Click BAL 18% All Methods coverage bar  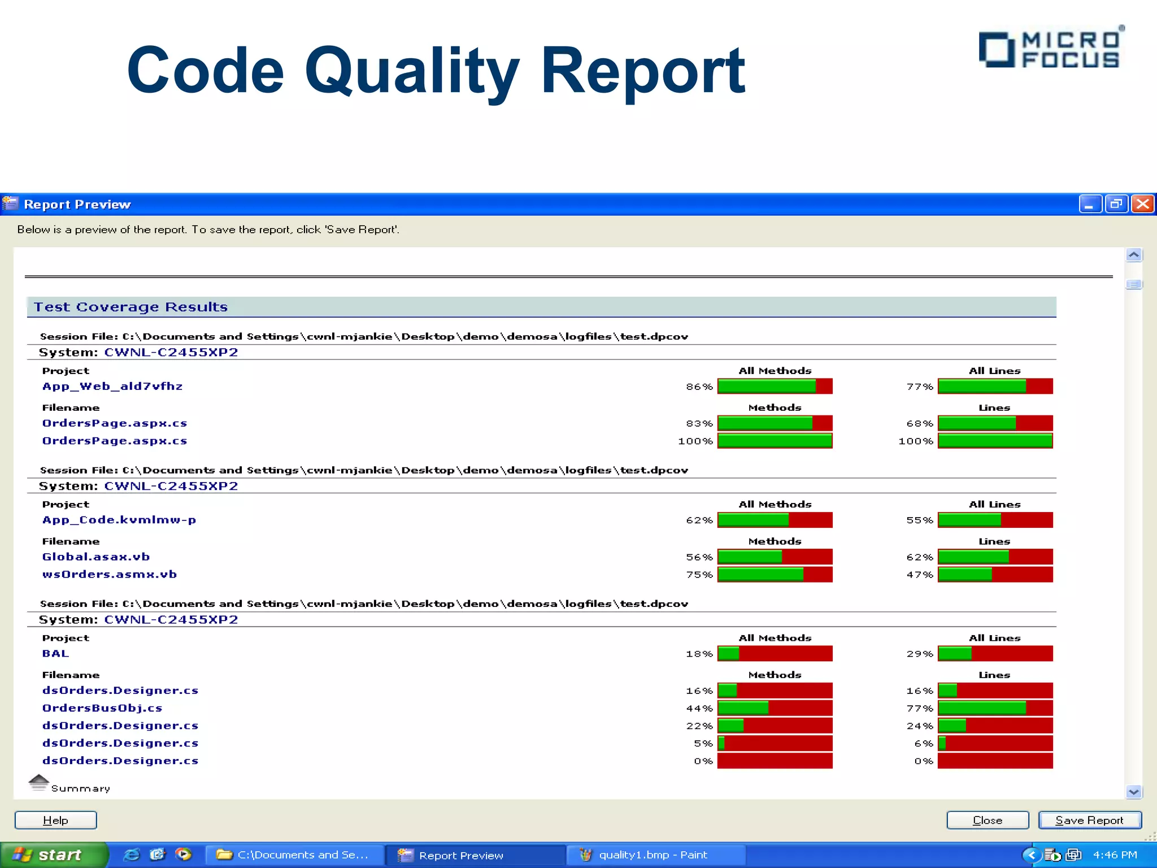coord(775,654)
